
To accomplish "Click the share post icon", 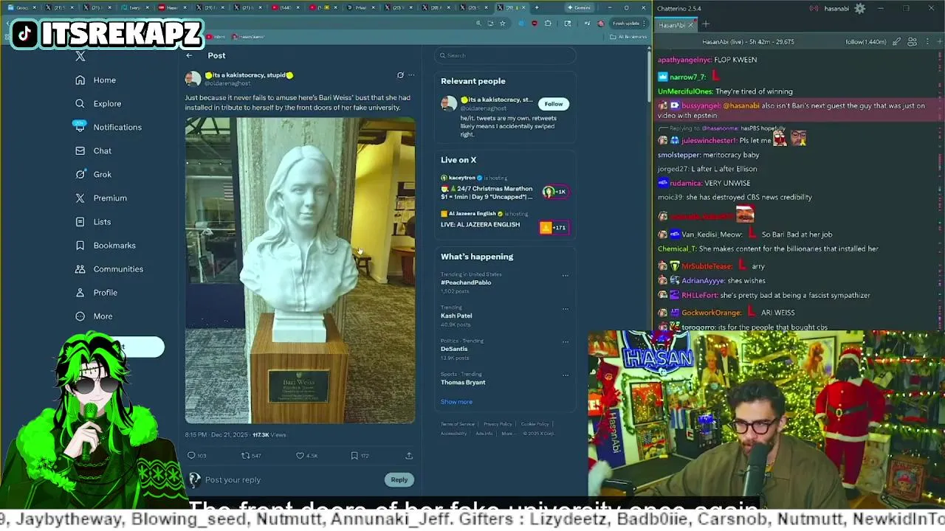I will tap(409, 455).
